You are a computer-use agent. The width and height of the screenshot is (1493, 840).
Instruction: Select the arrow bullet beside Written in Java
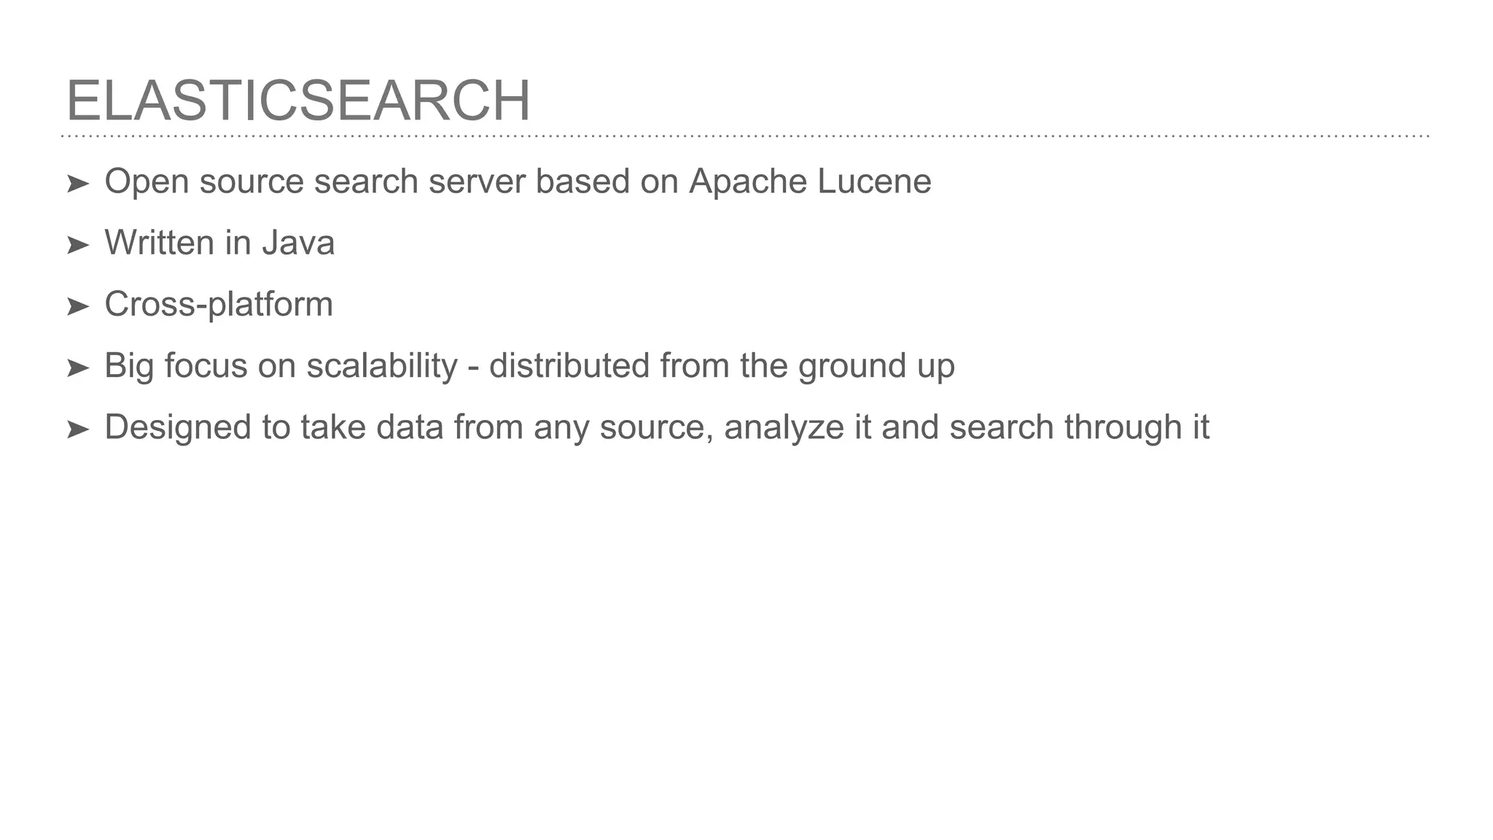coord(77,246)
